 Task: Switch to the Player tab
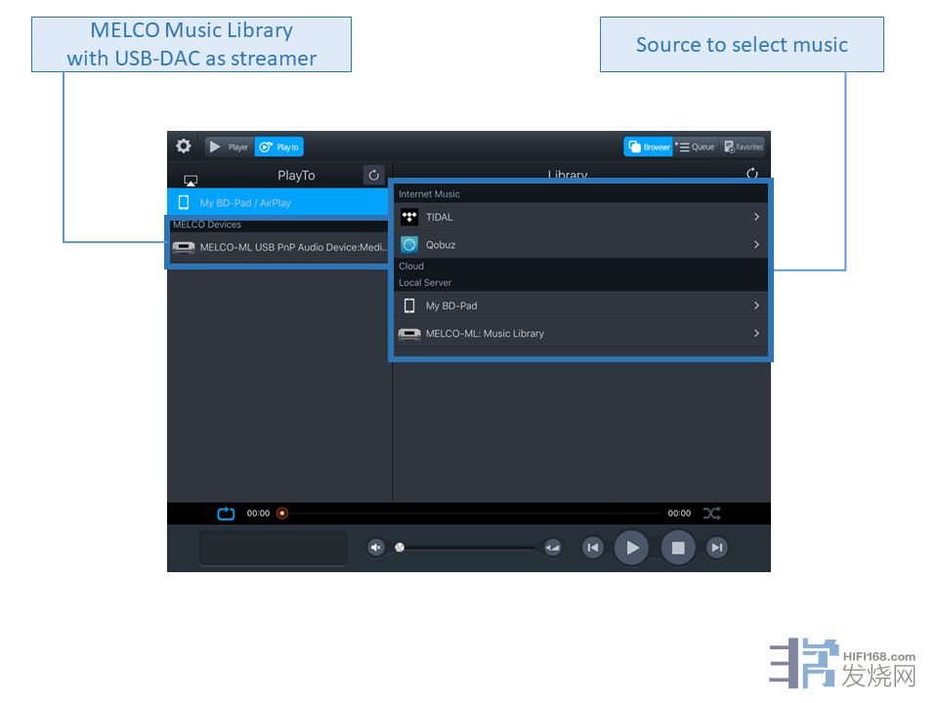230,147
